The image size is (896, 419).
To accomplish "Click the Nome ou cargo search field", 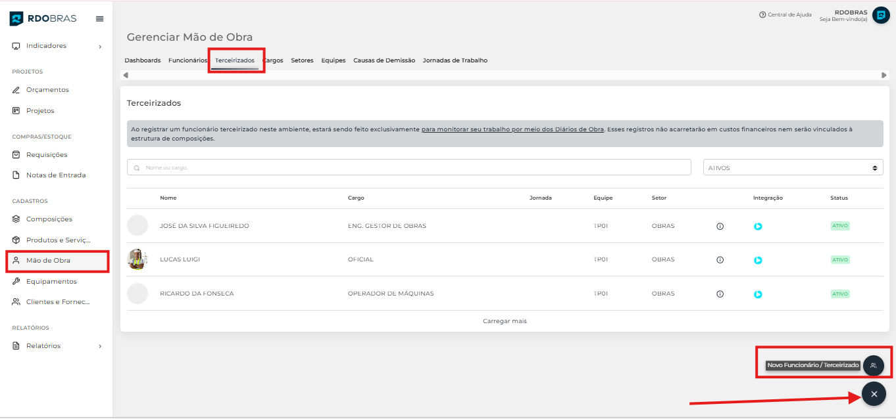I will [409, 167].
